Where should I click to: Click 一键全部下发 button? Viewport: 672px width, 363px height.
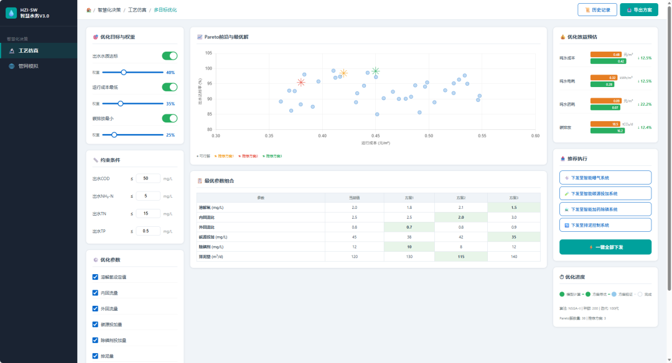point(605,247)
